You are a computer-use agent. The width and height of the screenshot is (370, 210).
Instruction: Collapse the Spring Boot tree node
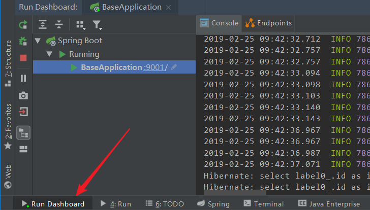(x=38, y=41)
